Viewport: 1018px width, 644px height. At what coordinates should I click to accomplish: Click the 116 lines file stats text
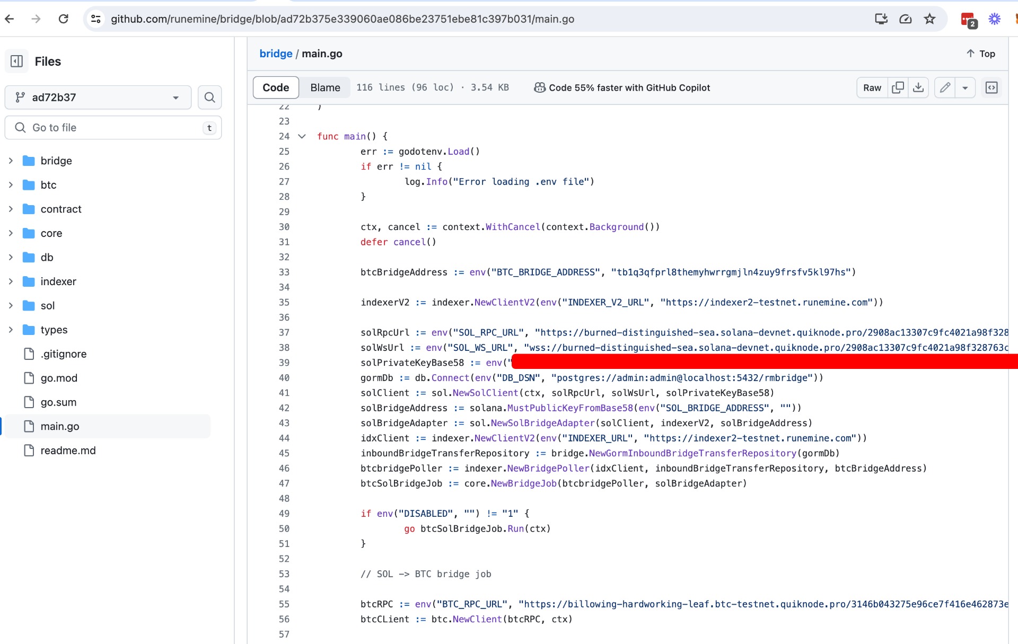tap(433, 87)
